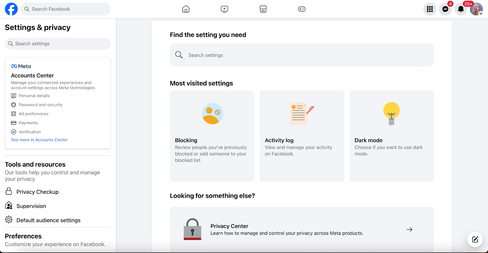Click the Dark mode lightbulb illustration

[x=391, y=114]
